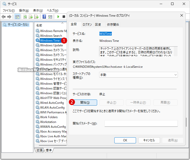
Task: Select the WMI Performance row
Action: 51,112
